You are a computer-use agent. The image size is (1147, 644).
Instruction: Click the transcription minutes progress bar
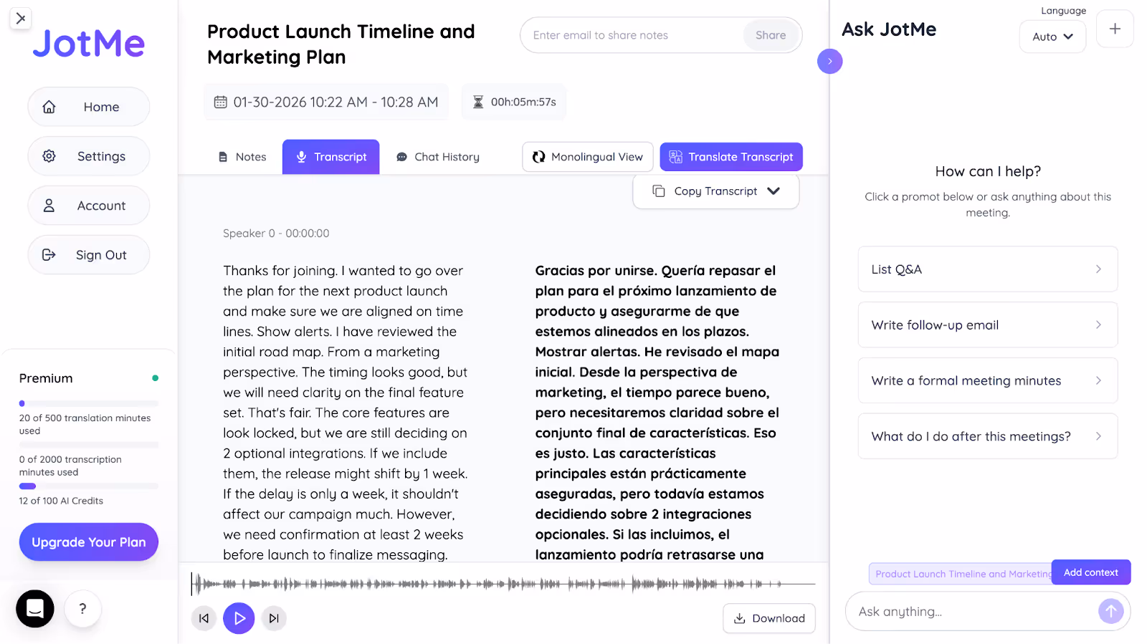(x=89, y=445)
